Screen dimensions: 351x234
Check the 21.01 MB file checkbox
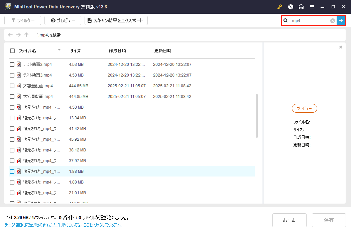pos(12,193)
